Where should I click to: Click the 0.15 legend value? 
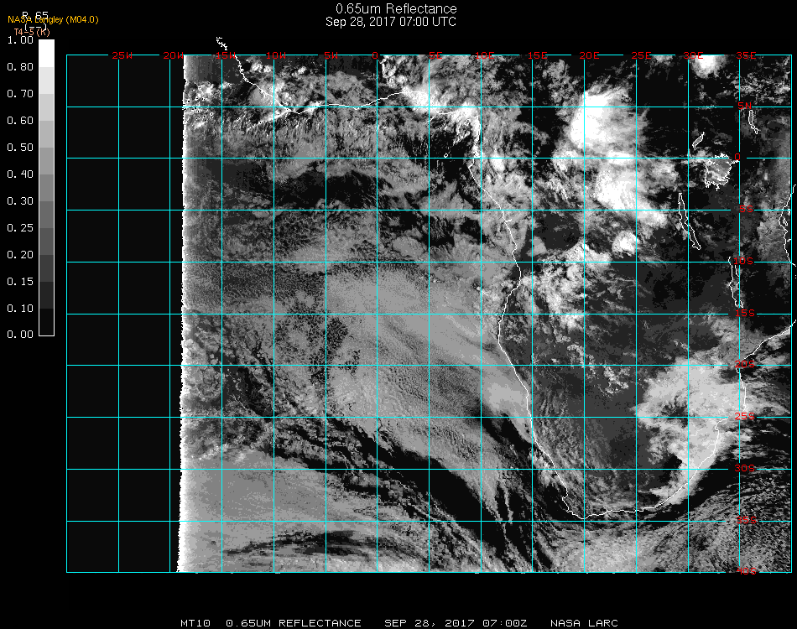pyautogui.click(x=20, y=282)
